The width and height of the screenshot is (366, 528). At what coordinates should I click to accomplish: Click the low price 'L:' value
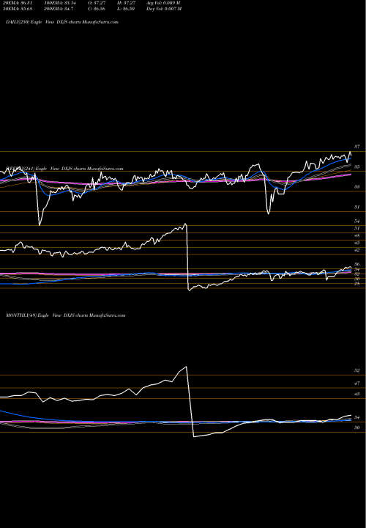click(x=125, y=9)
